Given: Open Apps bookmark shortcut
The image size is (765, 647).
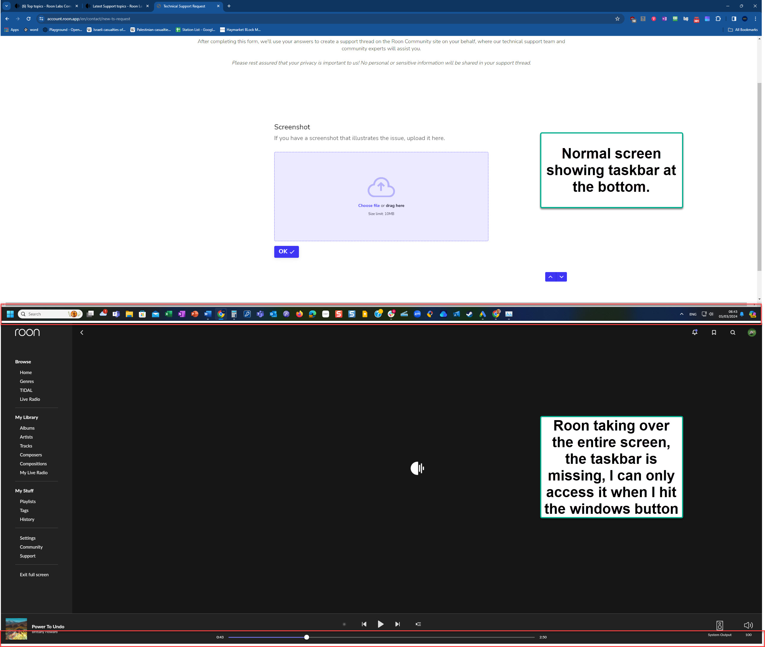Looking at the screenshot, I should 11,30.
